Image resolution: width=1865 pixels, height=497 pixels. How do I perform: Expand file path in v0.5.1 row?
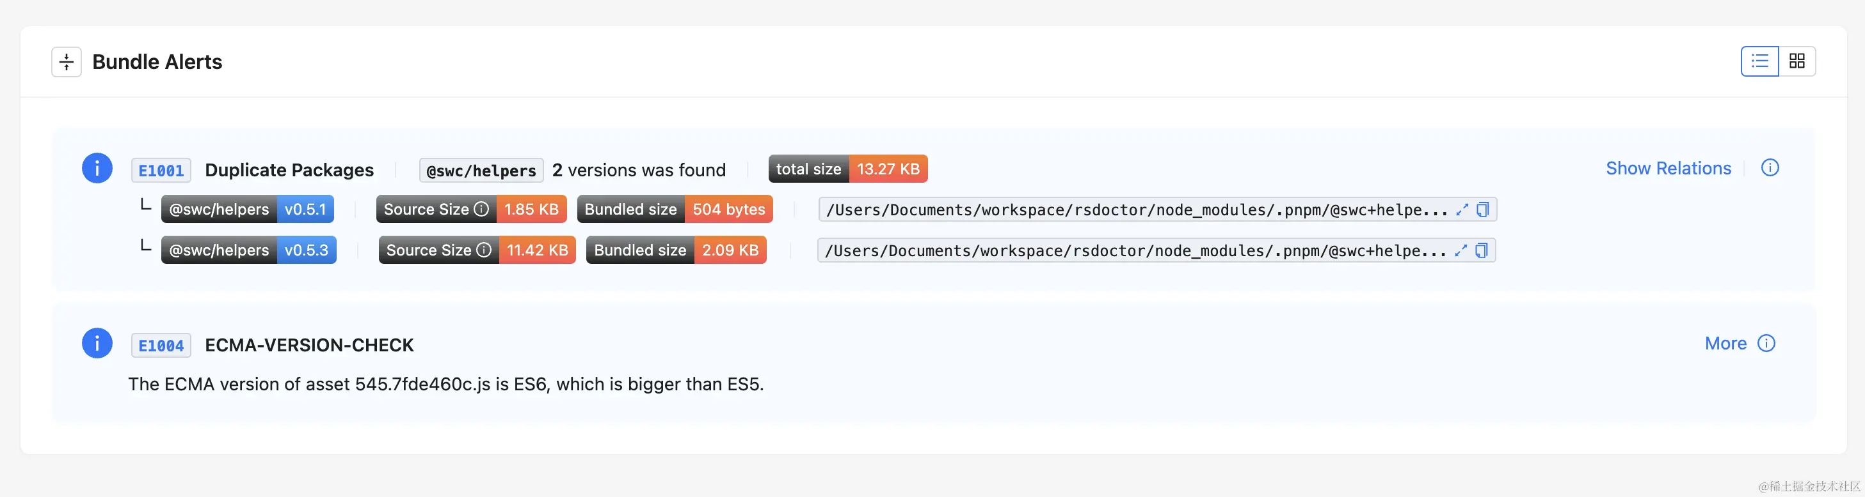pos(1462,210)
